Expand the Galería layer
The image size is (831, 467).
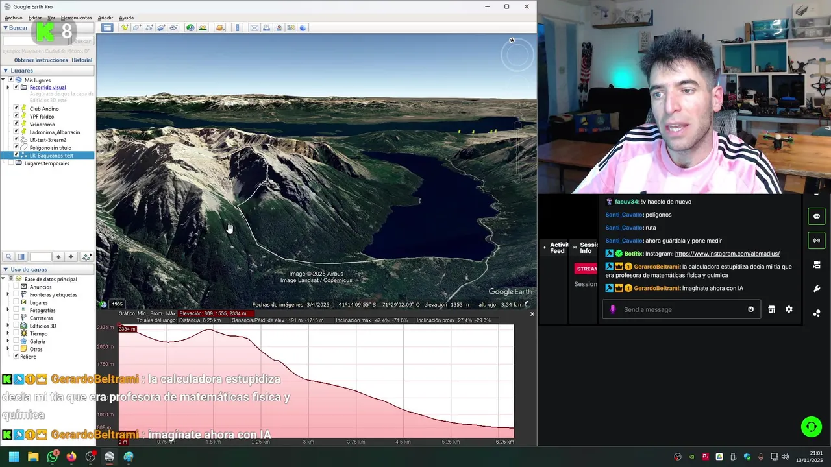pos(8,341)
